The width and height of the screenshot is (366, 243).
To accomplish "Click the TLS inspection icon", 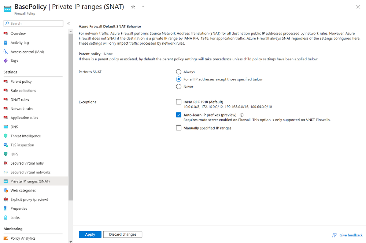I will click(5, 145).
